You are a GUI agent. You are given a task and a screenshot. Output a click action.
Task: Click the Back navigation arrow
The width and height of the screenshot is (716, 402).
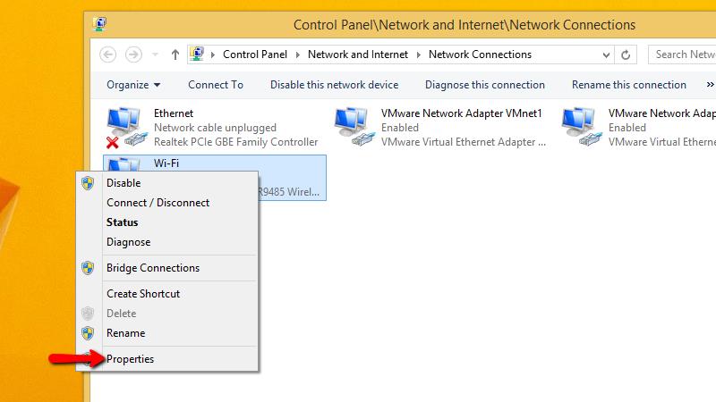coord(107,54)
